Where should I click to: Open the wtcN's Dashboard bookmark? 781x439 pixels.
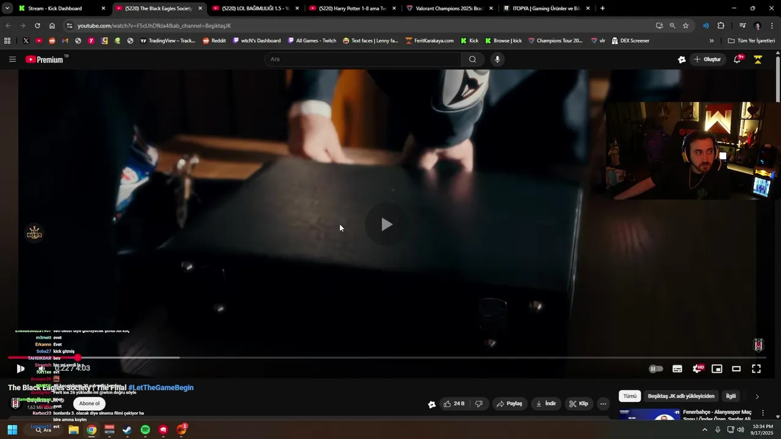click(x=257, y=41)
